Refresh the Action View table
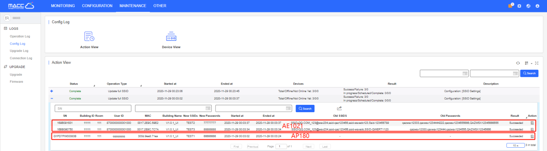Image resolution: width=547 pixels, height=151 pixels. (518, 63)
